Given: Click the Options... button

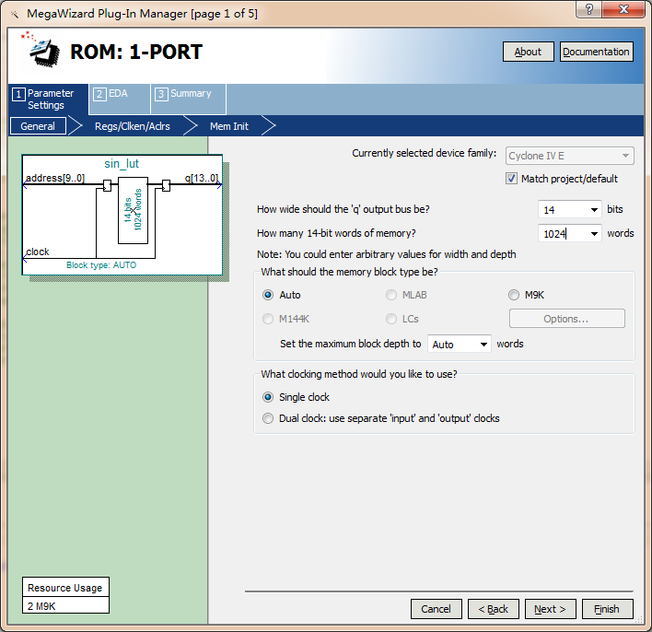Looking at the screenshot, I should pos(566,319).
